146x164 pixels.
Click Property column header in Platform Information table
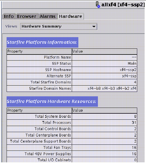coord(39,51)
